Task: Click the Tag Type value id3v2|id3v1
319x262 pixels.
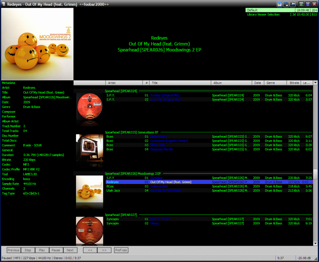Action: tap(31, 193)
